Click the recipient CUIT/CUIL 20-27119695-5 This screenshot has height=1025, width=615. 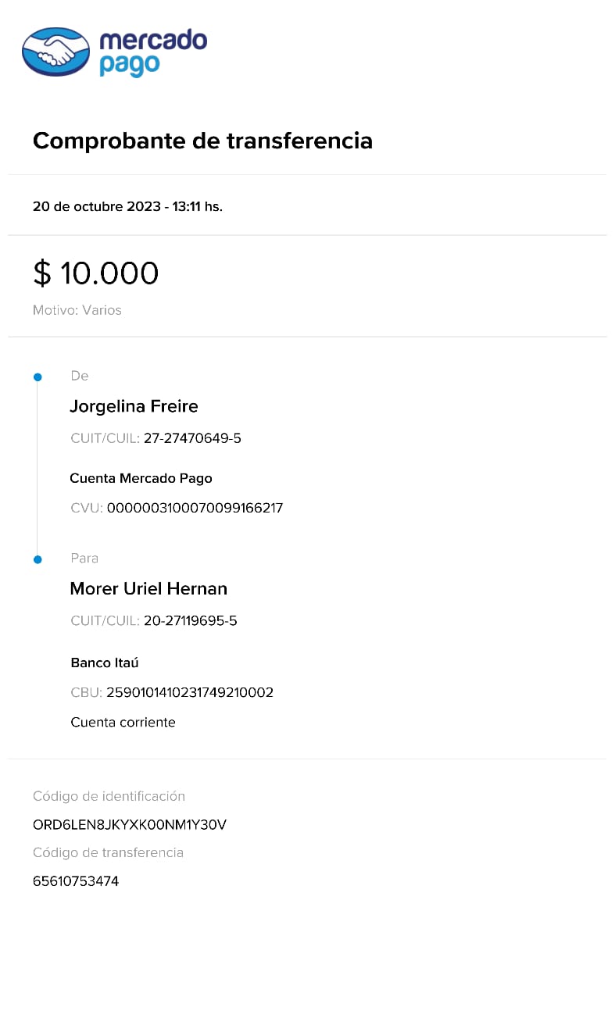[190, 621]
